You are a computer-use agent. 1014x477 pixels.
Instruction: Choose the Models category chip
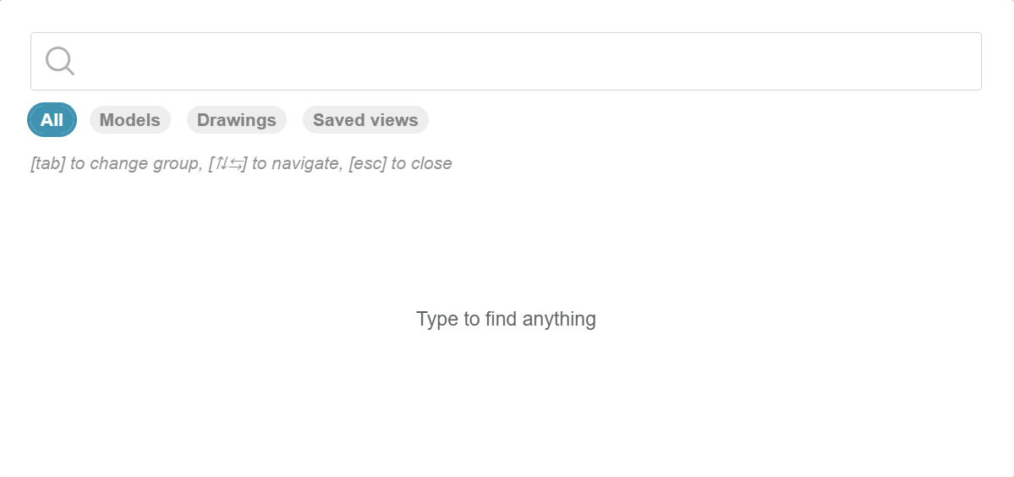[129, 120]
